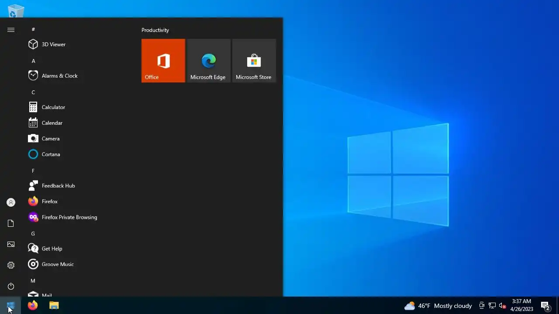Viewport: 559px width, 314px height.
Task: Click the Productivity group header
Action: click(x=155, y=30)
